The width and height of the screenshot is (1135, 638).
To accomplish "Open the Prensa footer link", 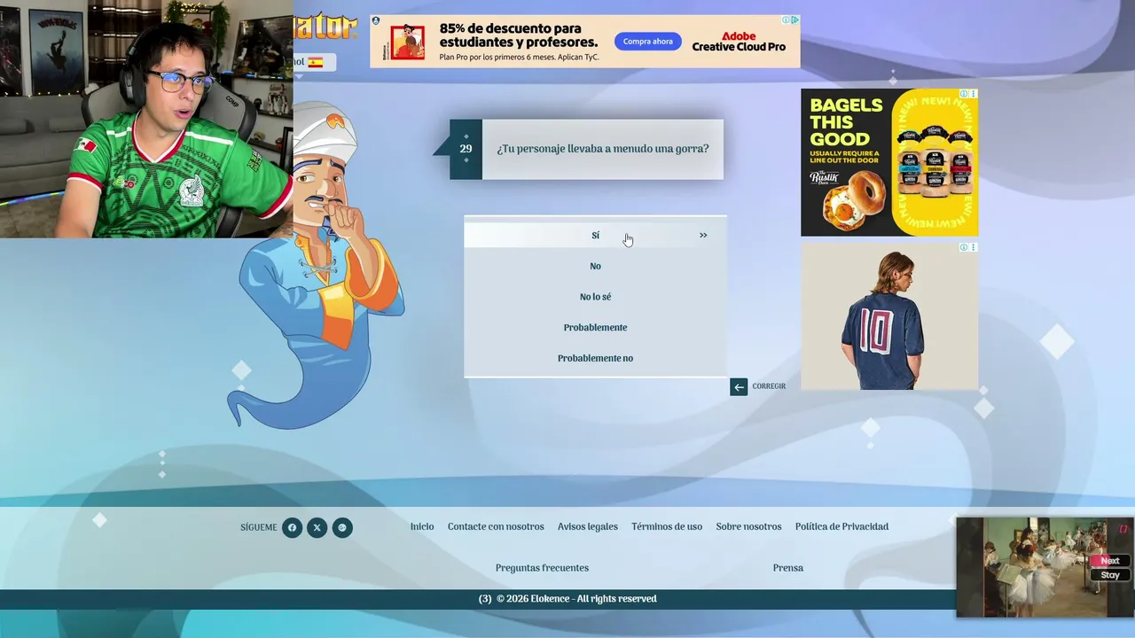I will [788, 568].
